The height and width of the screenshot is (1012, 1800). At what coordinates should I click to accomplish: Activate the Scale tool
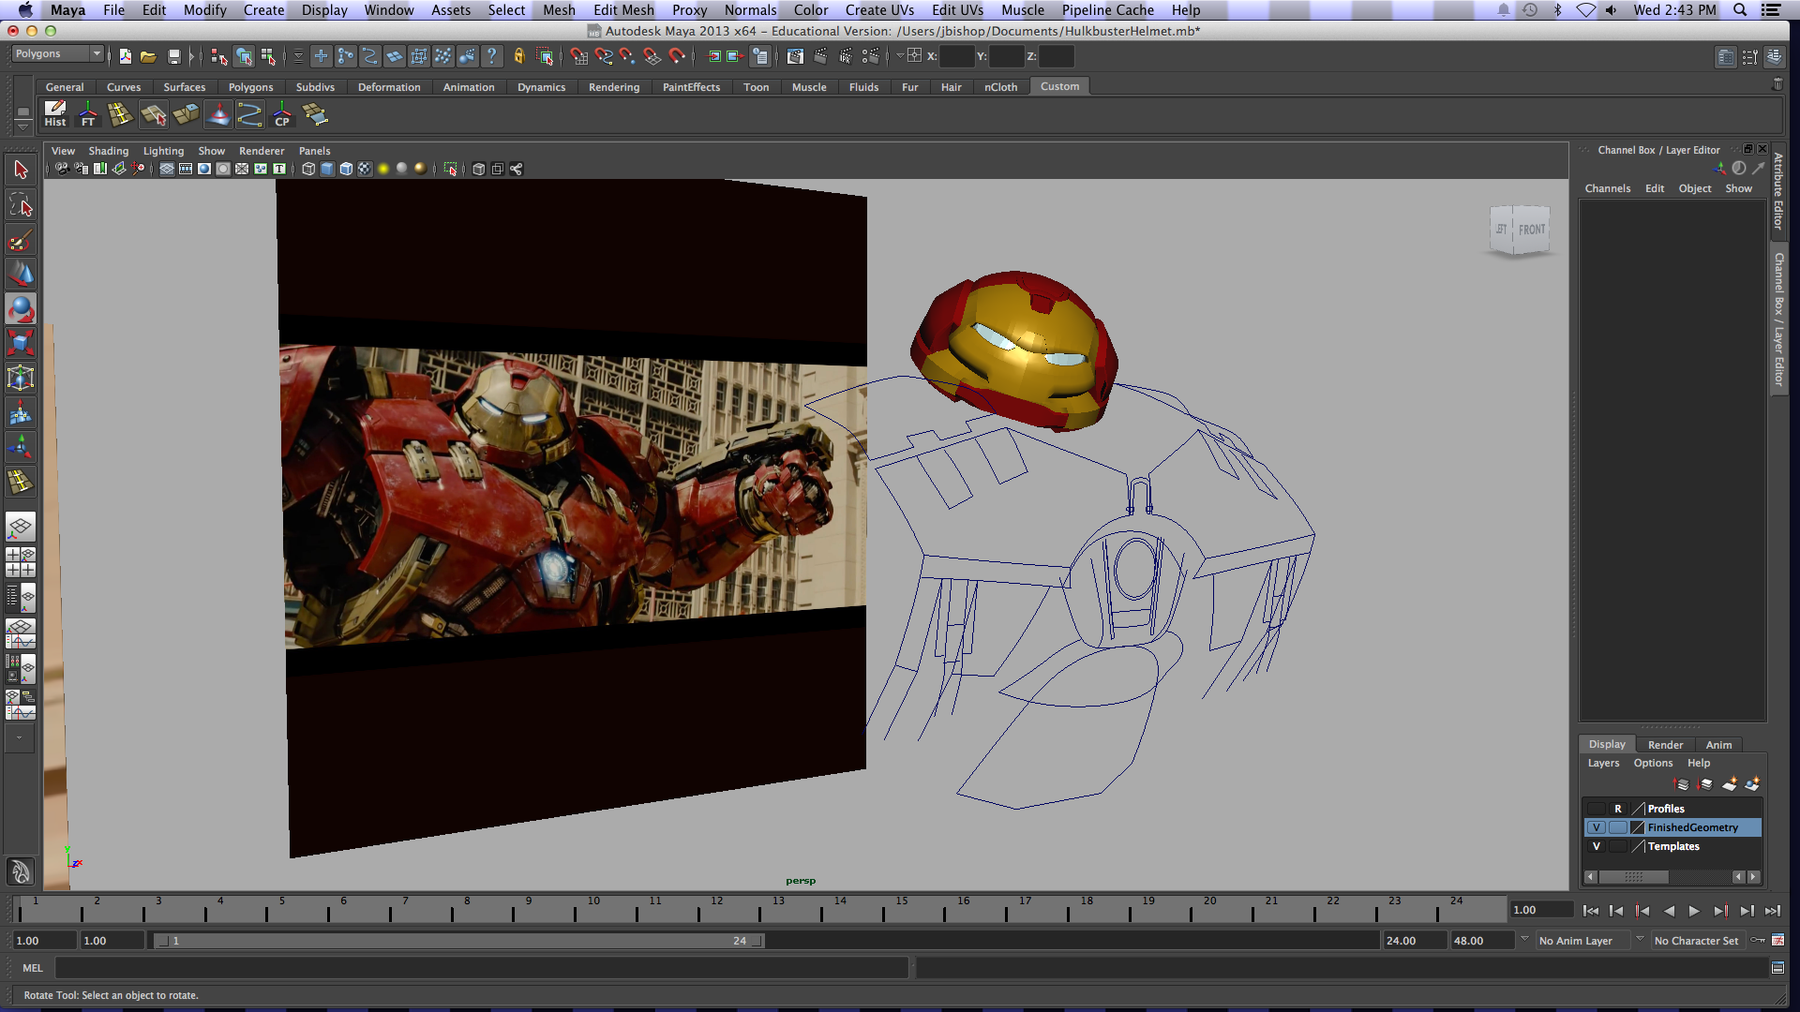(21, 343)
